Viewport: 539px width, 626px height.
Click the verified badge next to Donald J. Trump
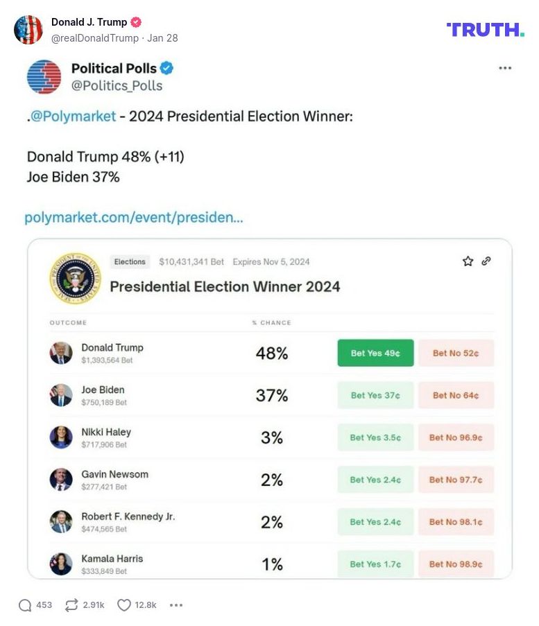pos(136,21)
